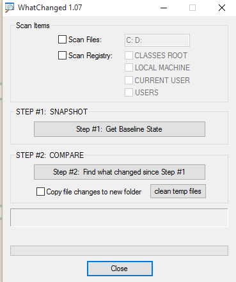The height and width of the screenshot is (282, 236).
Task: Click the STEP #2: COMPARE heading
Action: click(x=50, y=155)
